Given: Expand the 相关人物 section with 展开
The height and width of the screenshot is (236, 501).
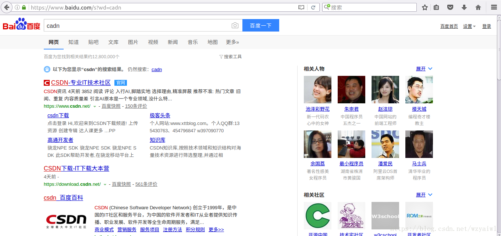Looking at the screenshot, I should [x=424, y=69].
